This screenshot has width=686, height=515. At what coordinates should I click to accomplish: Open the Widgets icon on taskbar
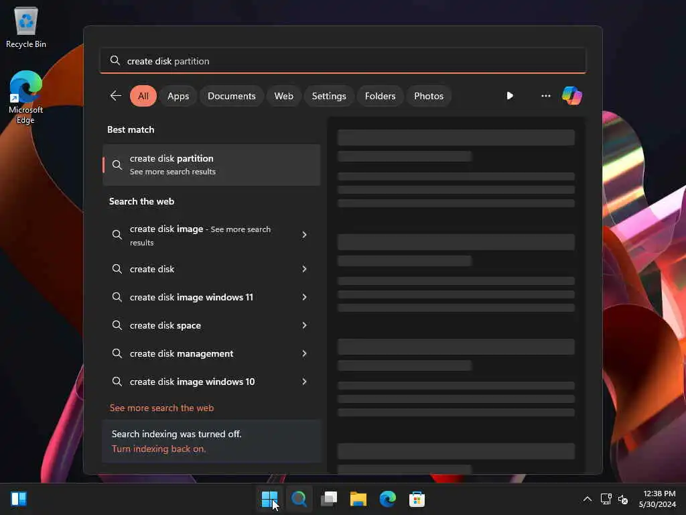[x=19, y=499]
